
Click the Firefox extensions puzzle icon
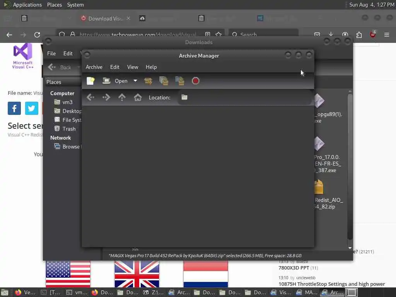point(359,34)
